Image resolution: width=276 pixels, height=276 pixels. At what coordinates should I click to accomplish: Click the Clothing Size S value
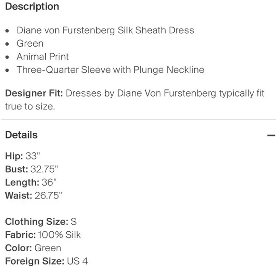(74, 222)
